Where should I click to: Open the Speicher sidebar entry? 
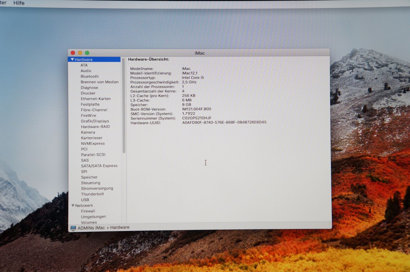[x=89, y=177]
